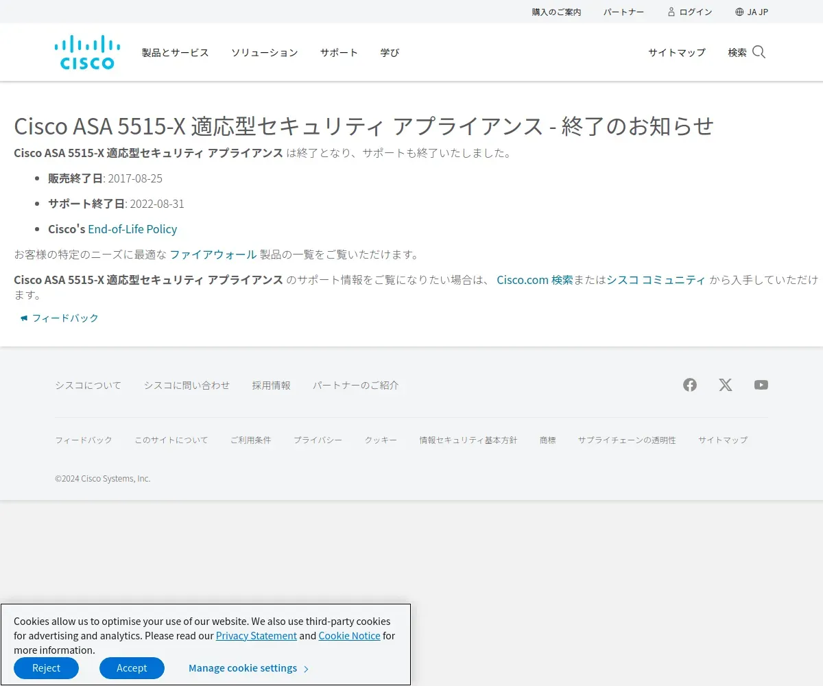
Task: Open Manage cookie settings
Action: click(249, 668)
